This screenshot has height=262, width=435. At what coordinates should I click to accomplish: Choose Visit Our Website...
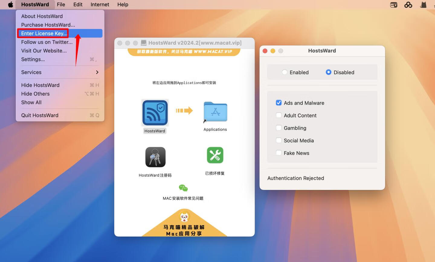pos(60,51)
